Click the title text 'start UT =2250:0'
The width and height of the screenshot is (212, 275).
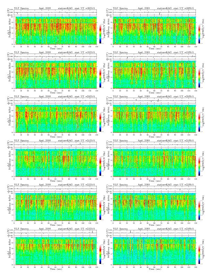click(x=184, y=184)
